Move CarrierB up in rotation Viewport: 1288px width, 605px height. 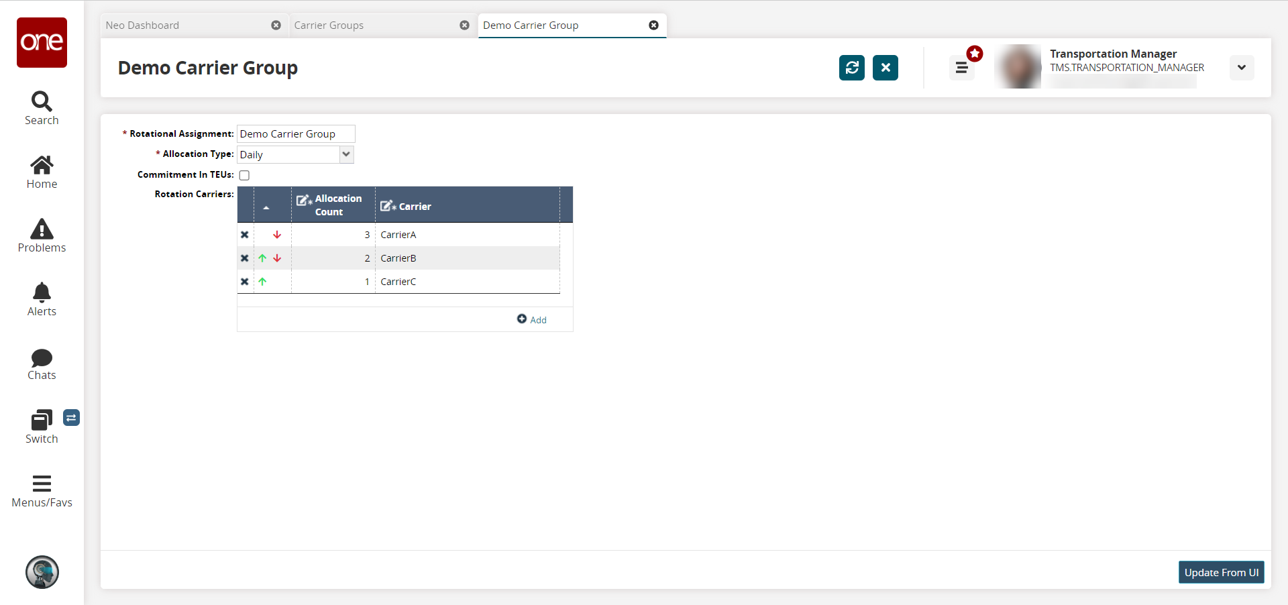262,258
